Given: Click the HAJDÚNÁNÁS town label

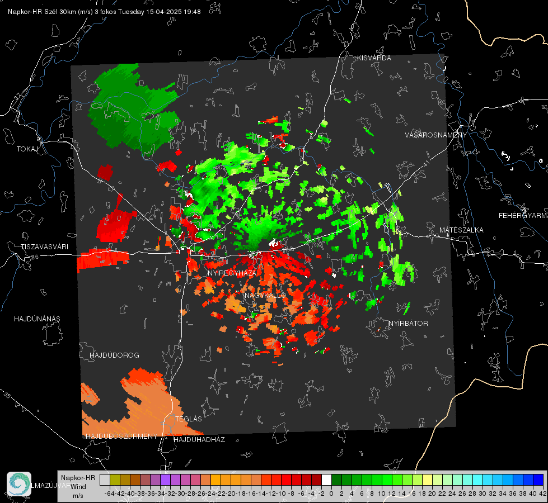Looking at the screenshot, I should point(37,319).
